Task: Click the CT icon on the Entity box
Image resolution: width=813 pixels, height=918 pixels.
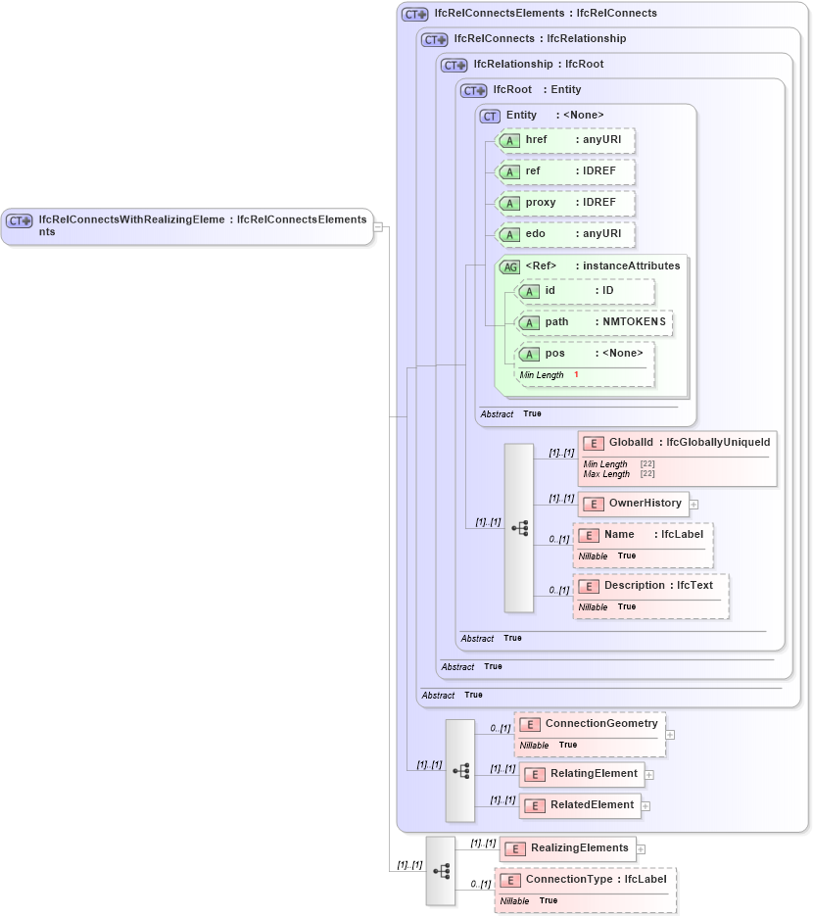Action: (x=489, y=115)
